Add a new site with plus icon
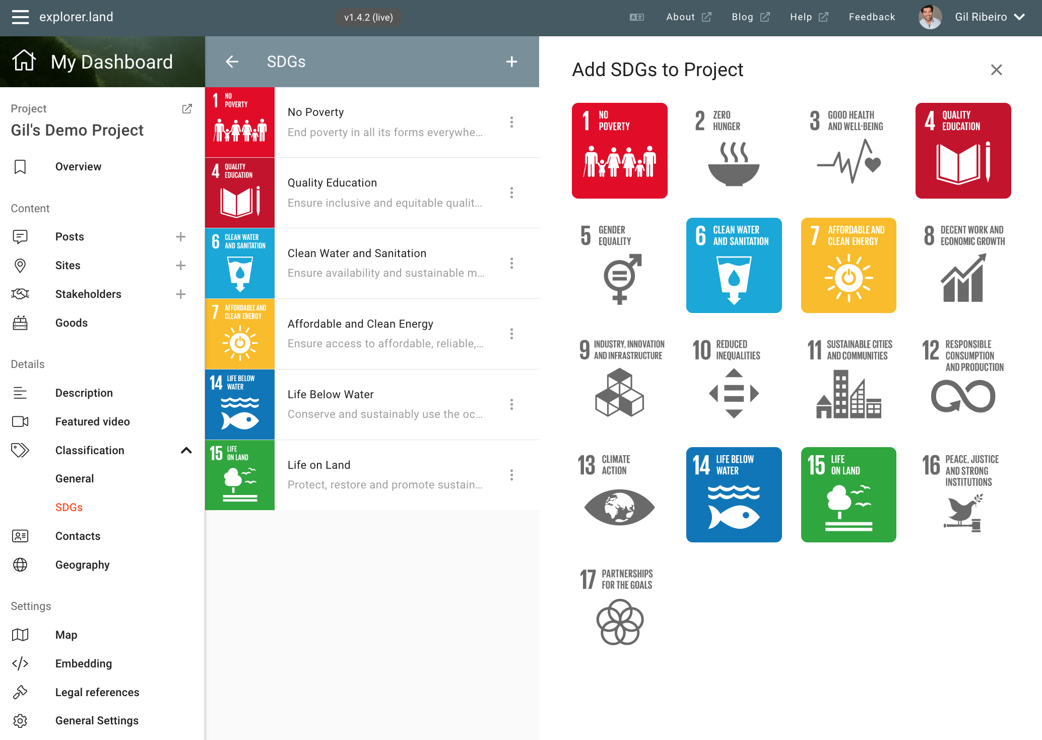The width and height of the screenshot is (1042, 740). 181,266
